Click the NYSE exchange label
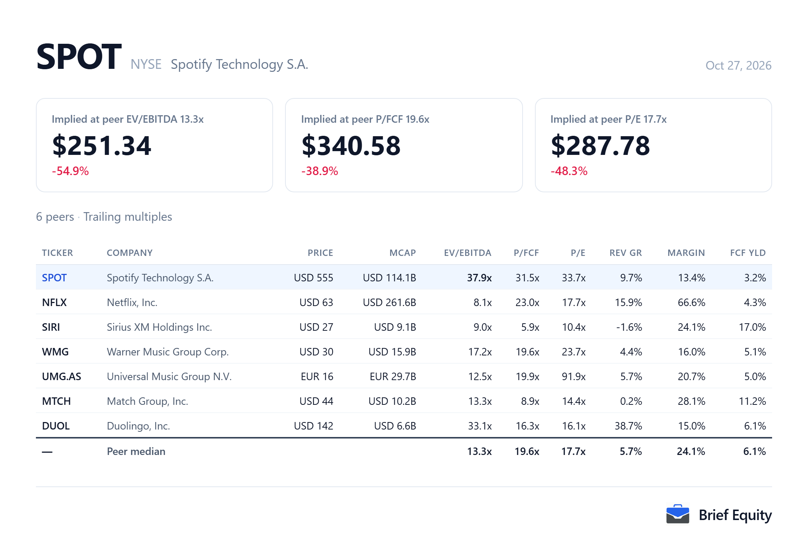Viewport: 808px width, 544px height. [146, 64]
